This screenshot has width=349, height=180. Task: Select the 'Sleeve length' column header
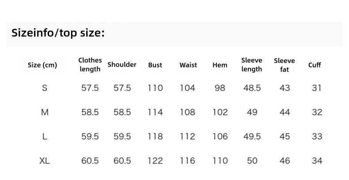[x=252, y=65]
